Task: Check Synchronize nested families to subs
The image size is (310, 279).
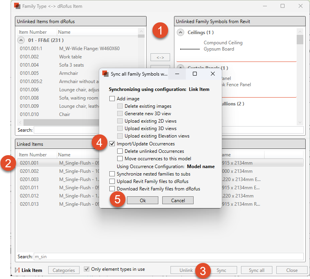Action: pos(112,174)
